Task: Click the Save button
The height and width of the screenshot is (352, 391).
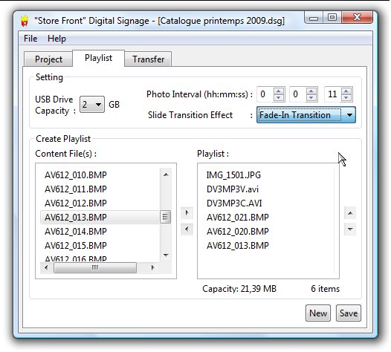Action: (349, 313)
